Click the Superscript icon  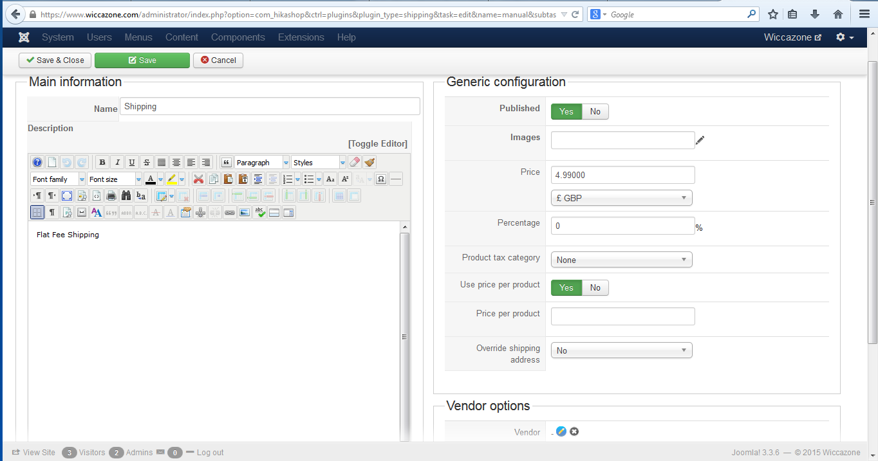click(x=345, y=179)
